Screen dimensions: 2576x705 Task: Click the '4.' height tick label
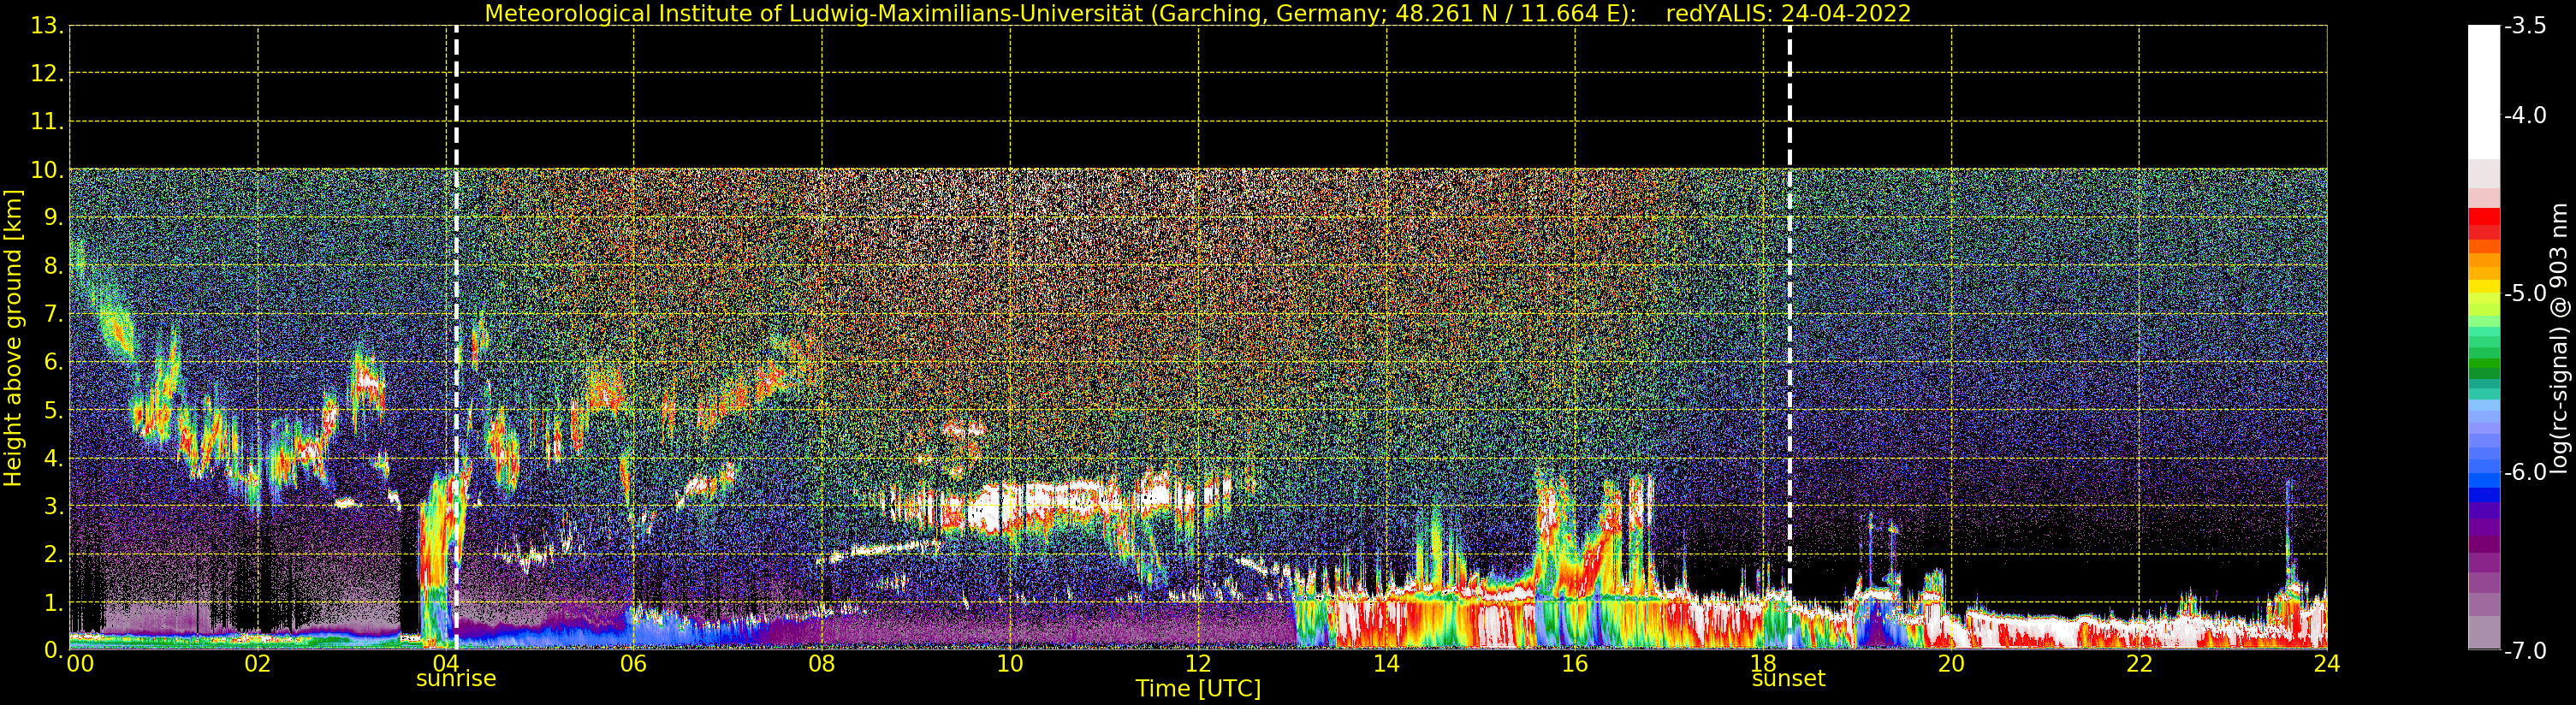point(54,458)
